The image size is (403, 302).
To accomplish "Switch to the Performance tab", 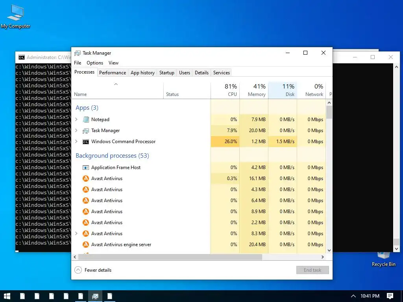I will [113, 73].
